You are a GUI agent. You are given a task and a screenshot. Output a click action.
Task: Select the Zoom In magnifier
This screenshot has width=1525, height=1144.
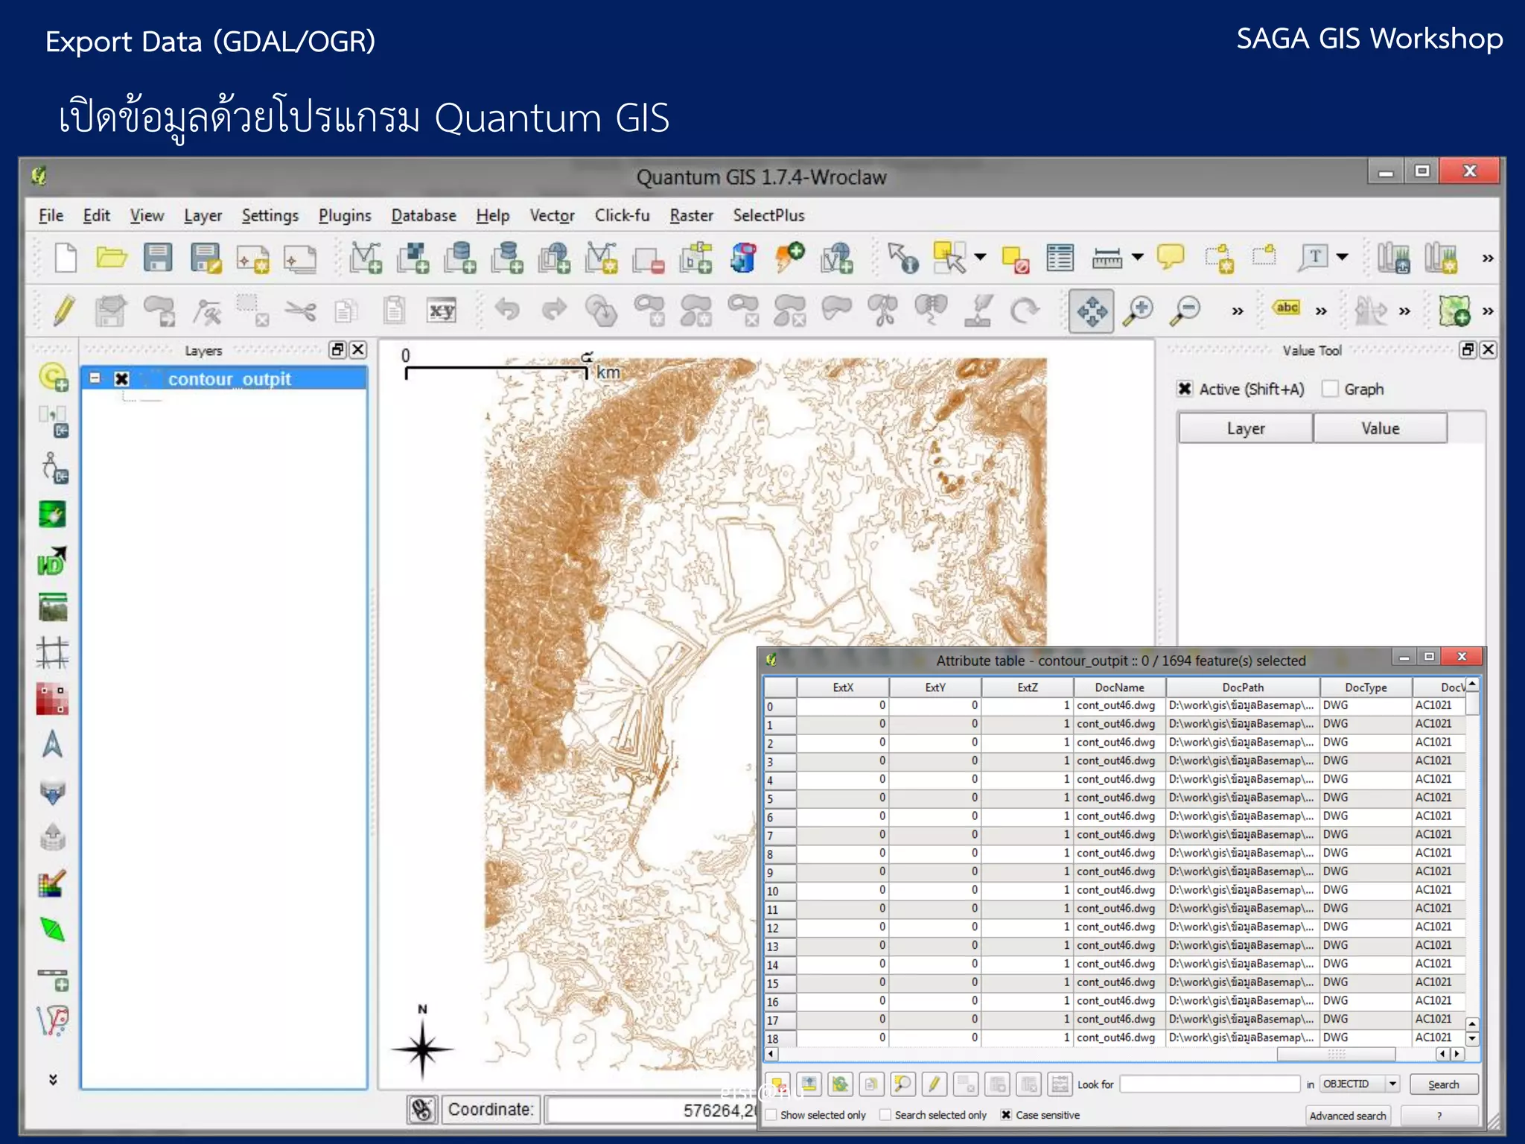[x=1139, y=311]
